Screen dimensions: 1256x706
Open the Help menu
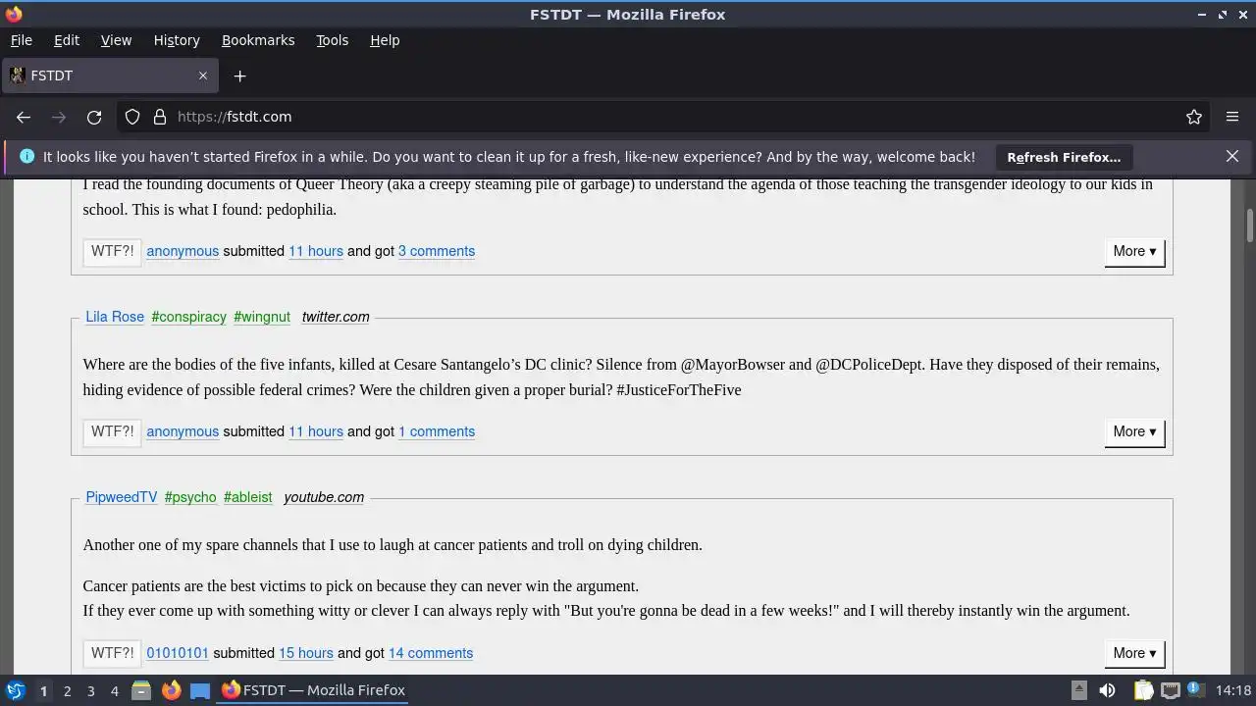click(385, 40)
